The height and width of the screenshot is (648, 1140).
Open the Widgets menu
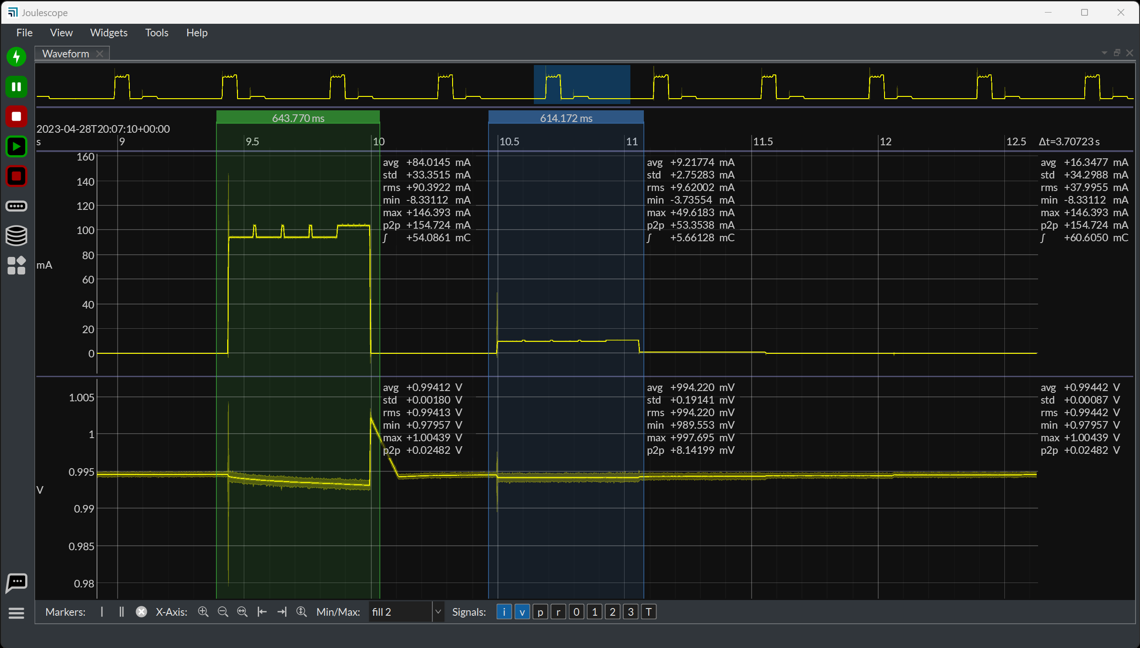(109, 33)
